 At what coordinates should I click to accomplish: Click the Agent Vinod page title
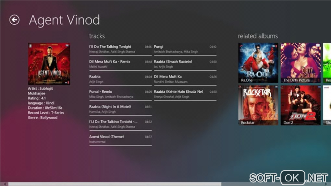tap(64, 20)
